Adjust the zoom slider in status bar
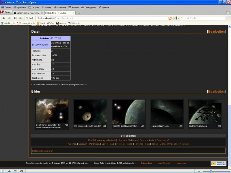 [x=211, y=171]
